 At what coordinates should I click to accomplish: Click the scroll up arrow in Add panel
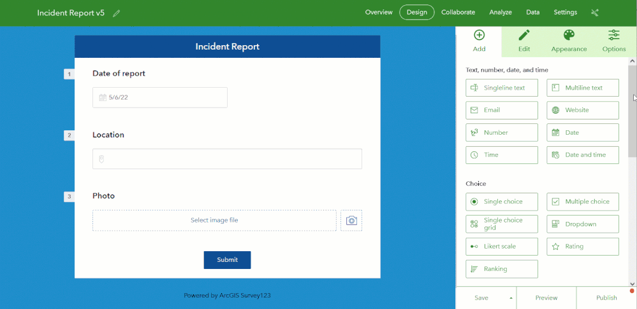coord(632,61)
